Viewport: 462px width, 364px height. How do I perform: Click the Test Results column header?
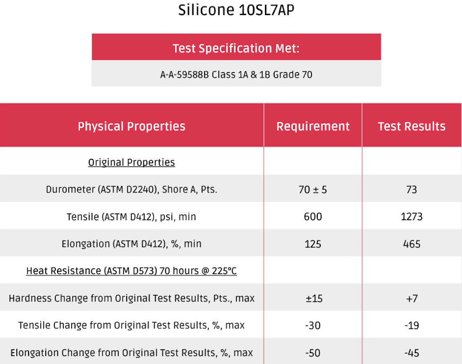click(411, 126)
